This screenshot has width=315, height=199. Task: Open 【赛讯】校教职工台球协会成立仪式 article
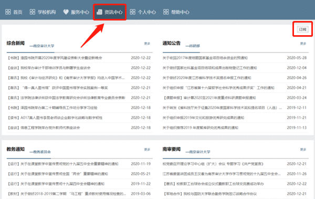(x=213, y=184)
